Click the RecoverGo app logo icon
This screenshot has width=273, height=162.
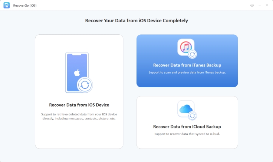7,6
